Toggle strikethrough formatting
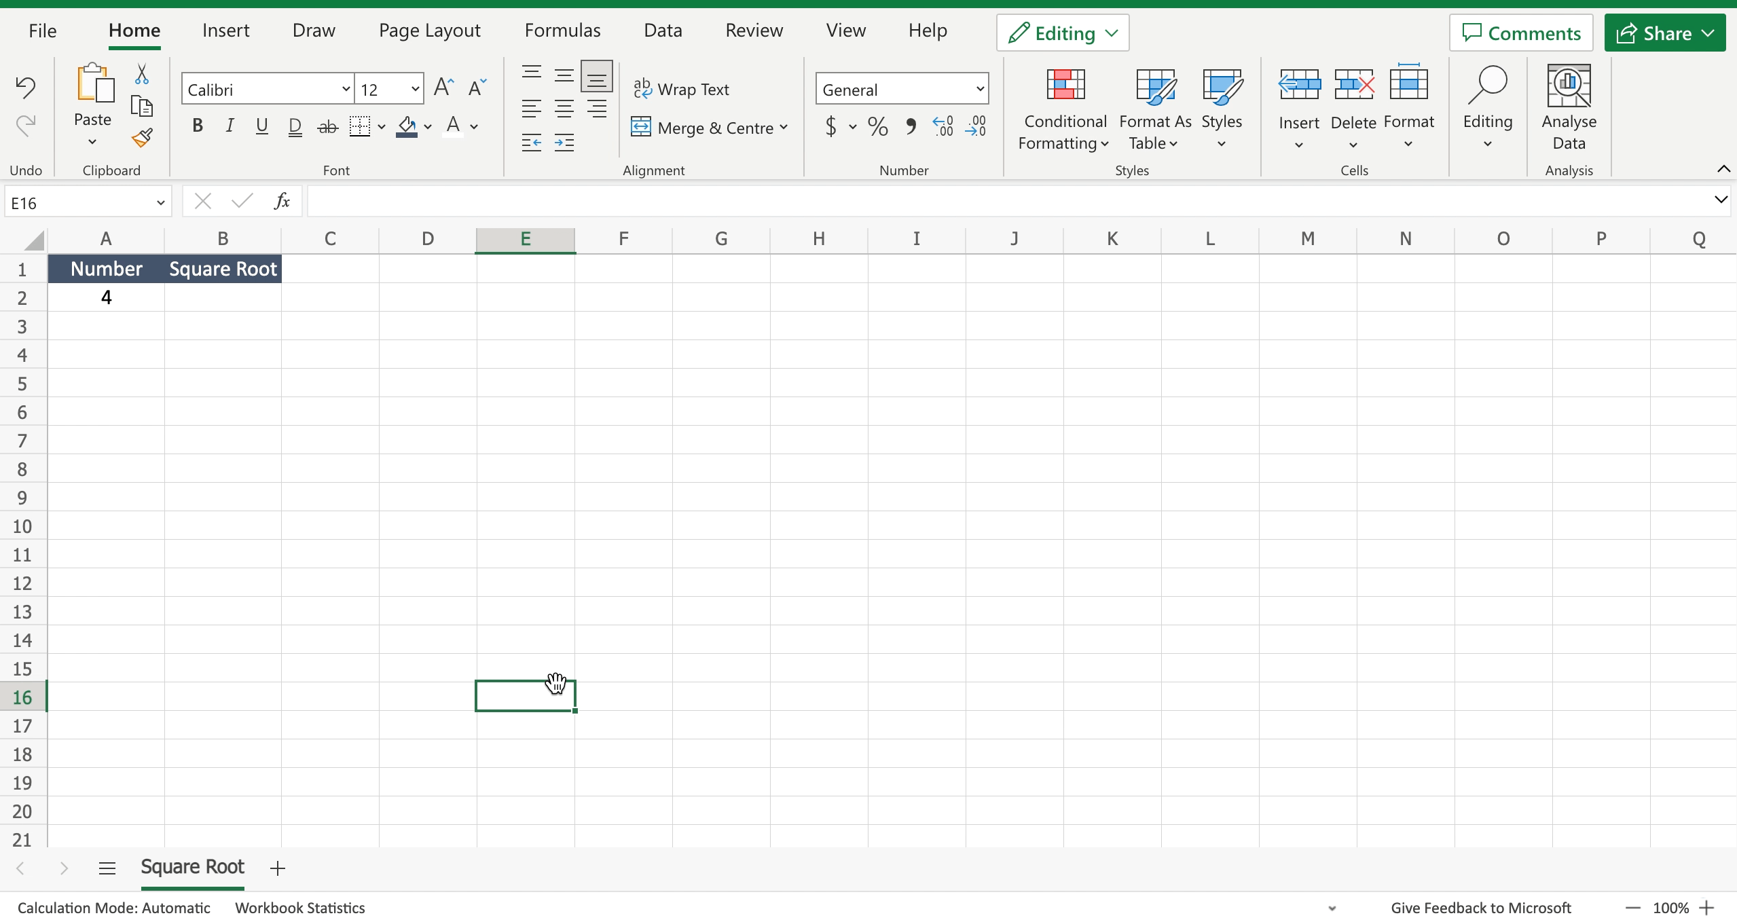The height and width of the screenshot is (922, 1737). pos(327,126)
